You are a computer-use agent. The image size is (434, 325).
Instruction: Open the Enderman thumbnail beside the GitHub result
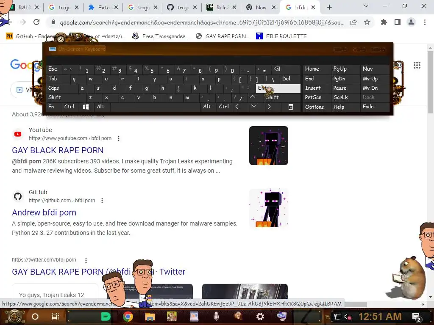[268, 208]
